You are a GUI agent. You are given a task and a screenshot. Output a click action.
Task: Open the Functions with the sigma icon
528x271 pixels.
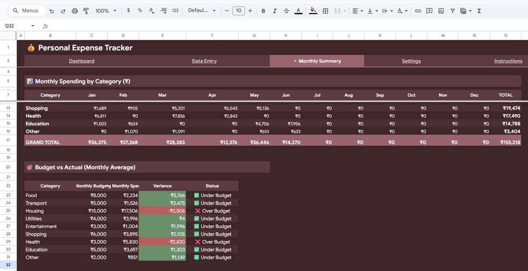point(479,11)
